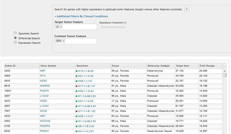Click inside the Contrast Tumor Feature input field
The image size is (231, 134).
pyautogui.click(x=76, y=41)
